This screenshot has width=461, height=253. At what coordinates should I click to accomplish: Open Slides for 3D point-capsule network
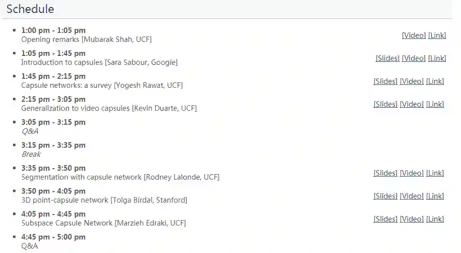click(x=385, y=196)
